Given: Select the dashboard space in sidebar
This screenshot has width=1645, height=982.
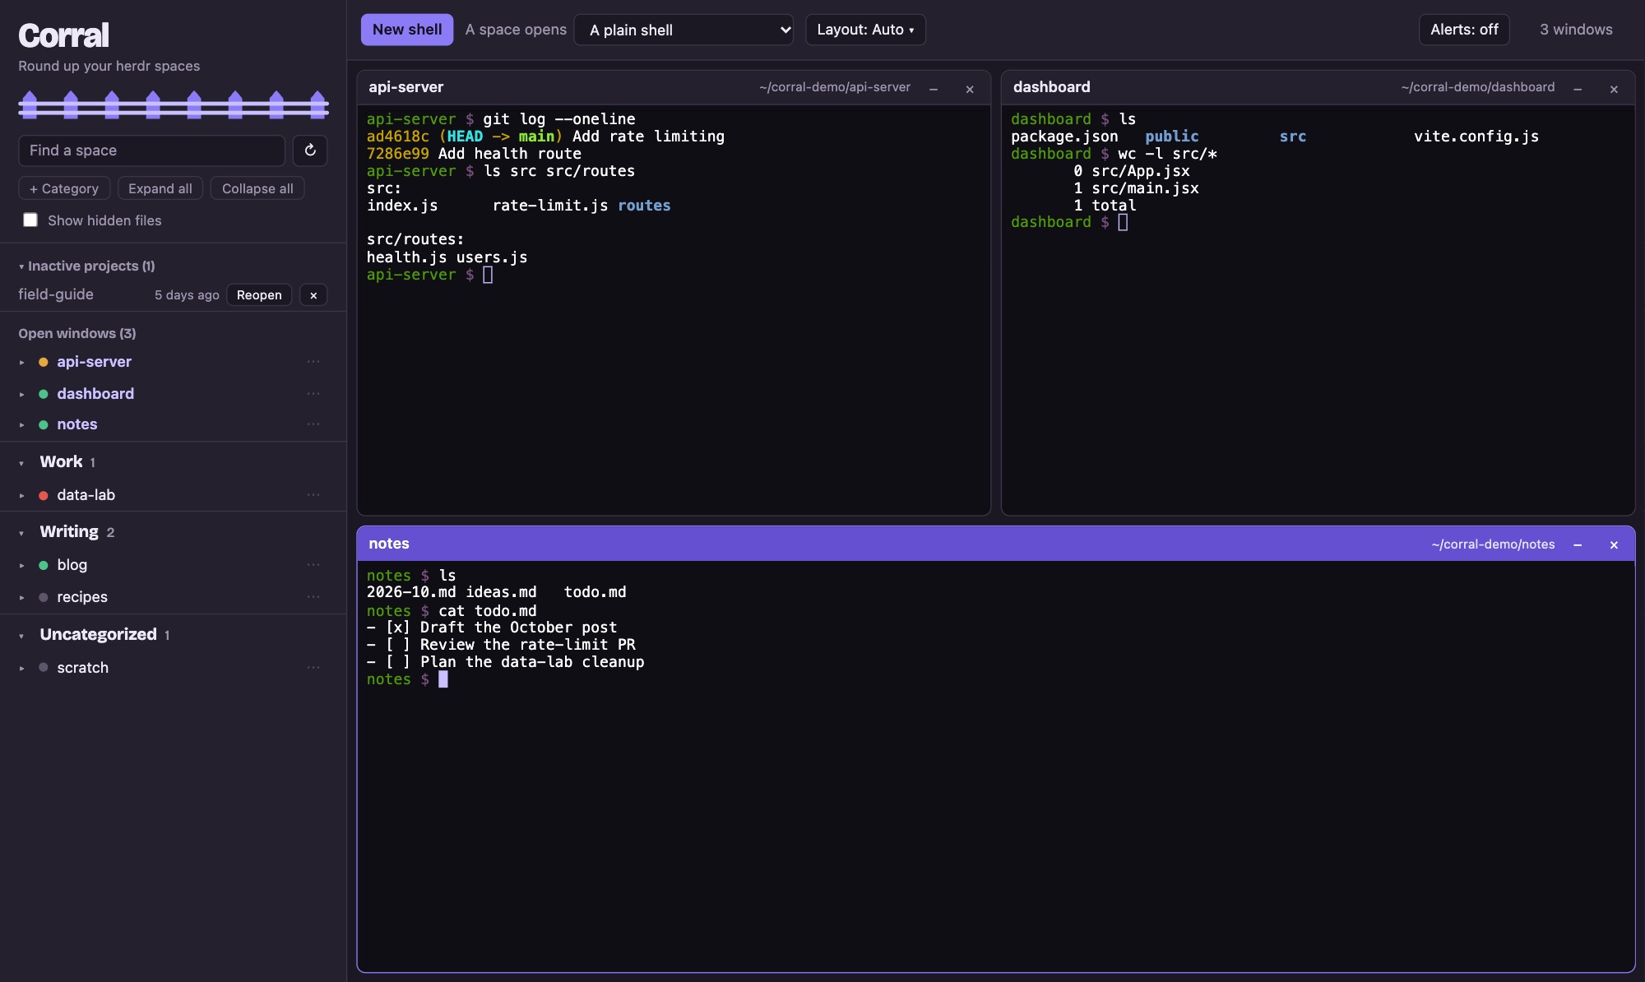Looking at the screenshot, I should (x=95, y=394).
